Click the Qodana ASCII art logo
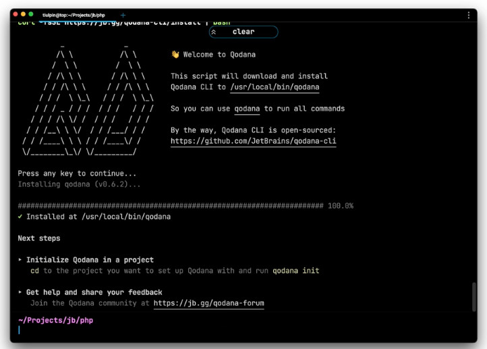487x349 pixels. pos(88,100)
